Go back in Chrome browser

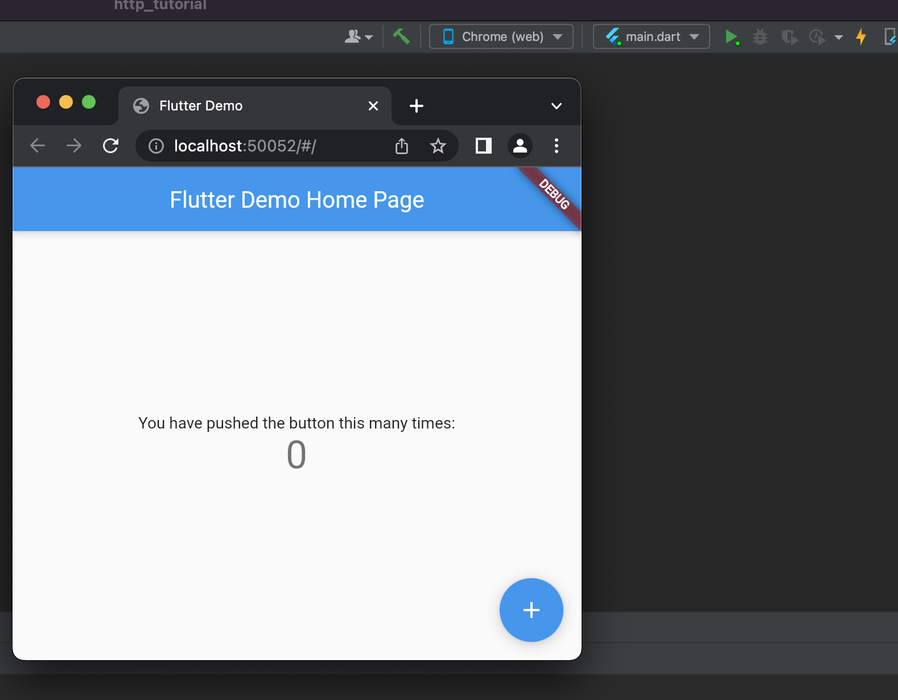pyautogui.click(x=38, y=146)
